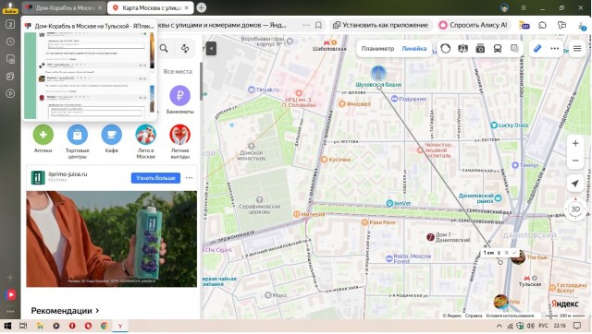This screenshot has height=334, width=592.
Task: Click Установить как приложение button
Action: click(x=380, y=25)
